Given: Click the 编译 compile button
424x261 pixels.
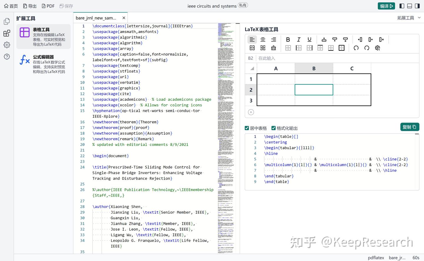Looking at the screenshot, I should [x=386, y=6].
